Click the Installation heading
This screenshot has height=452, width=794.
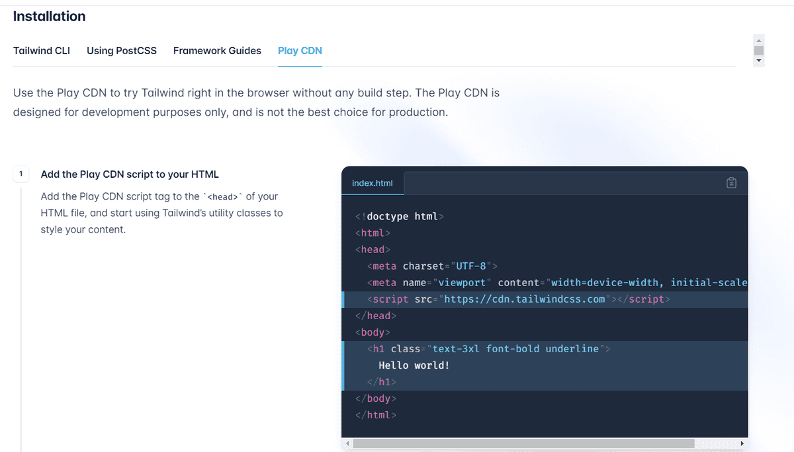[50, 16]
